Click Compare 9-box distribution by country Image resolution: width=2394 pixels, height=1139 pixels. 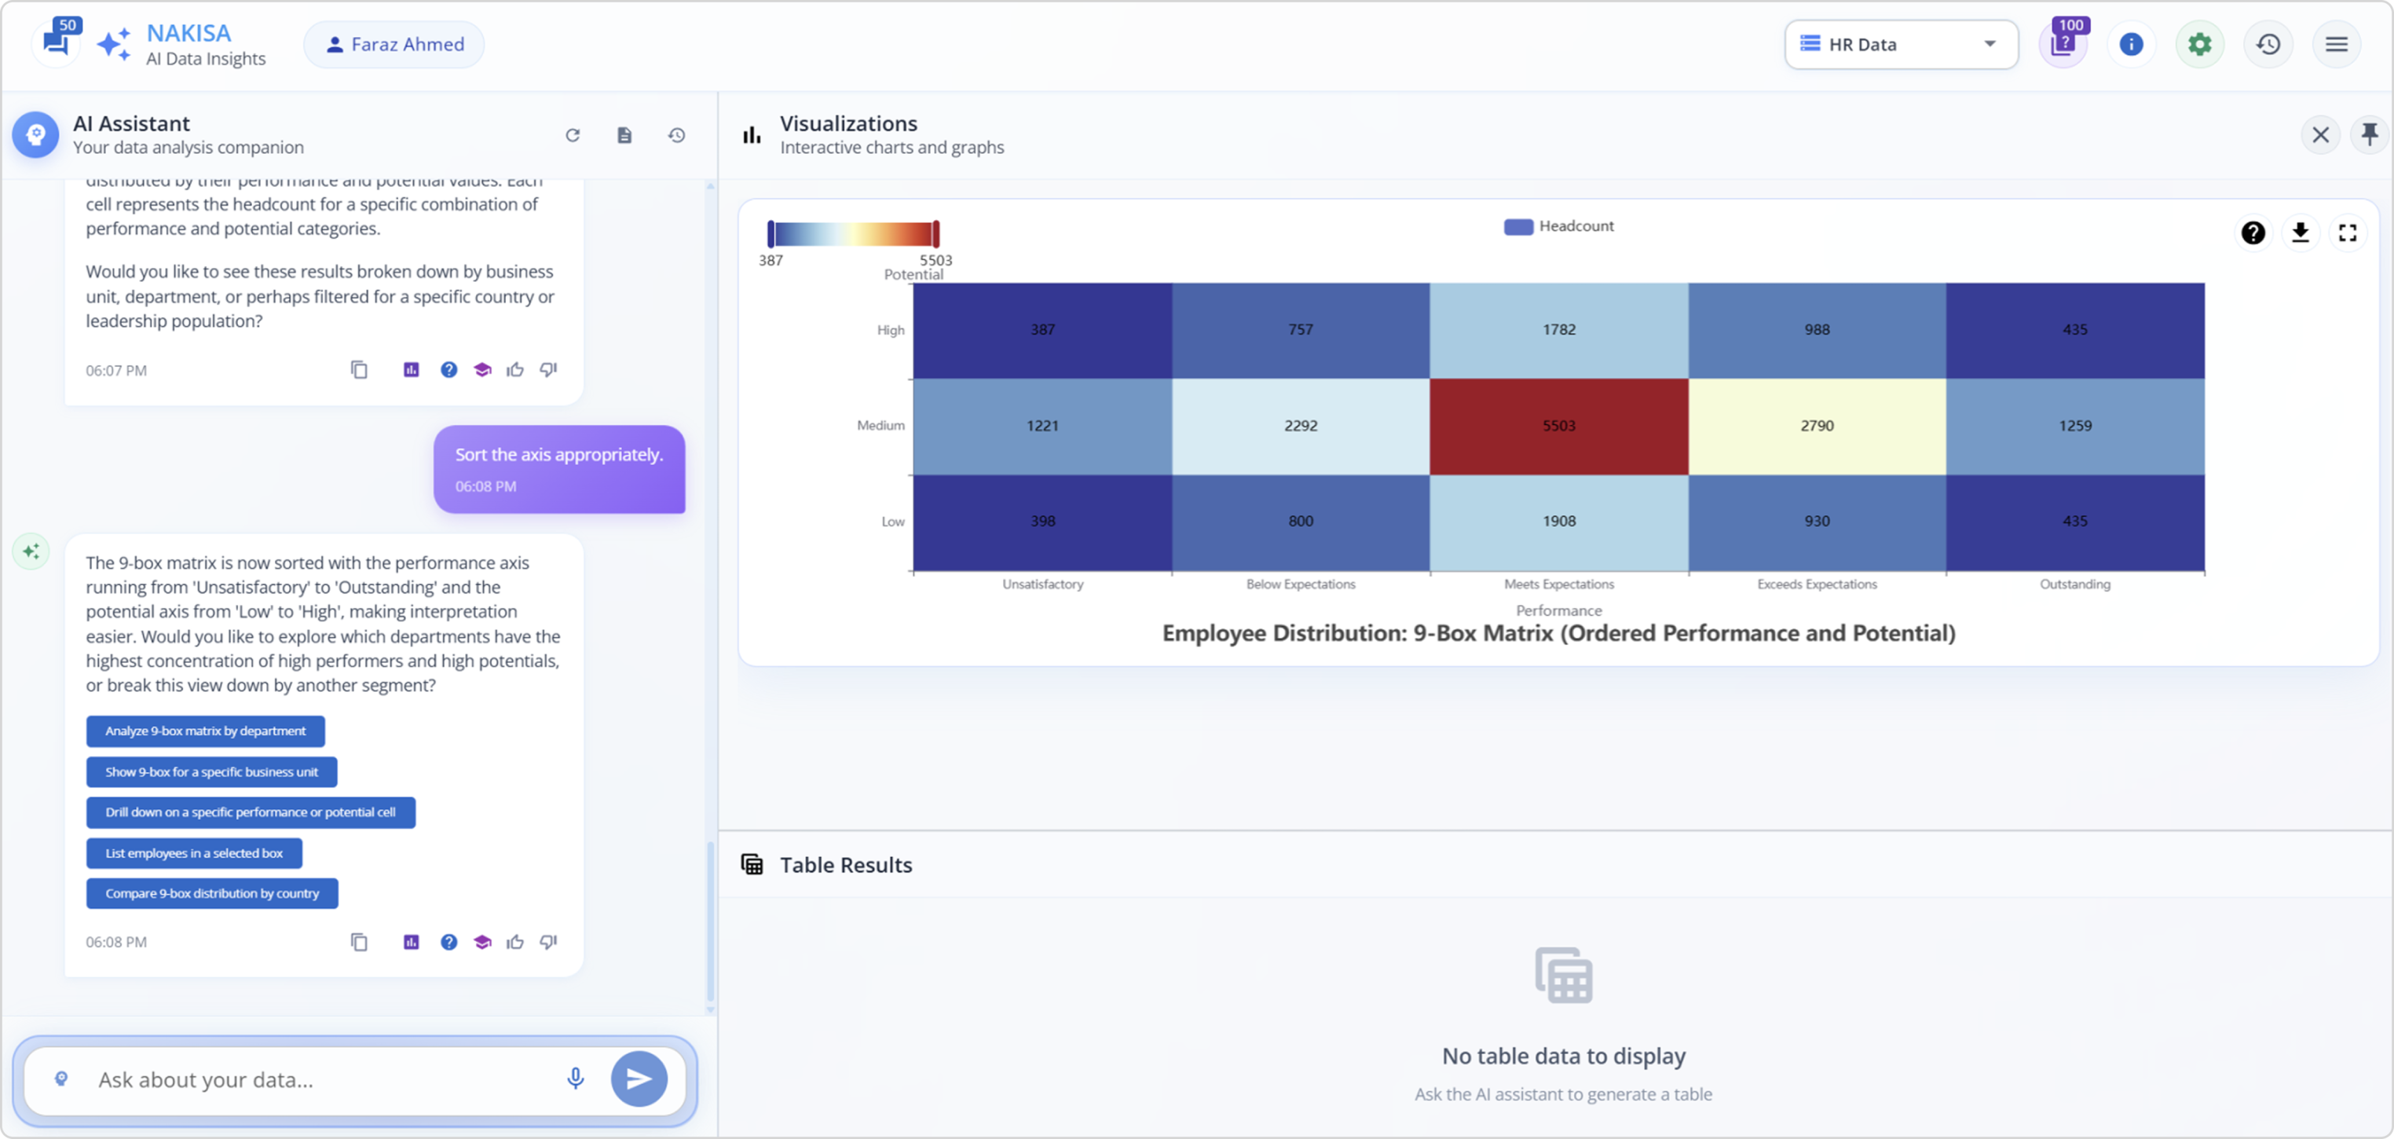click(212, 894)
